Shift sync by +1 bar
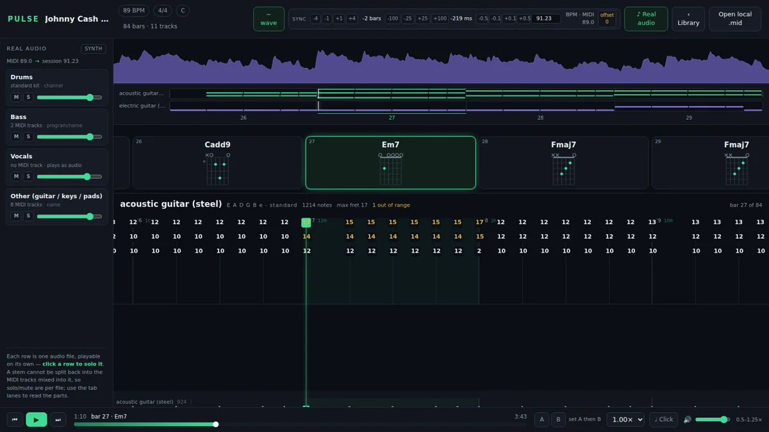This screenshot has width=769, height=432. 339,19
